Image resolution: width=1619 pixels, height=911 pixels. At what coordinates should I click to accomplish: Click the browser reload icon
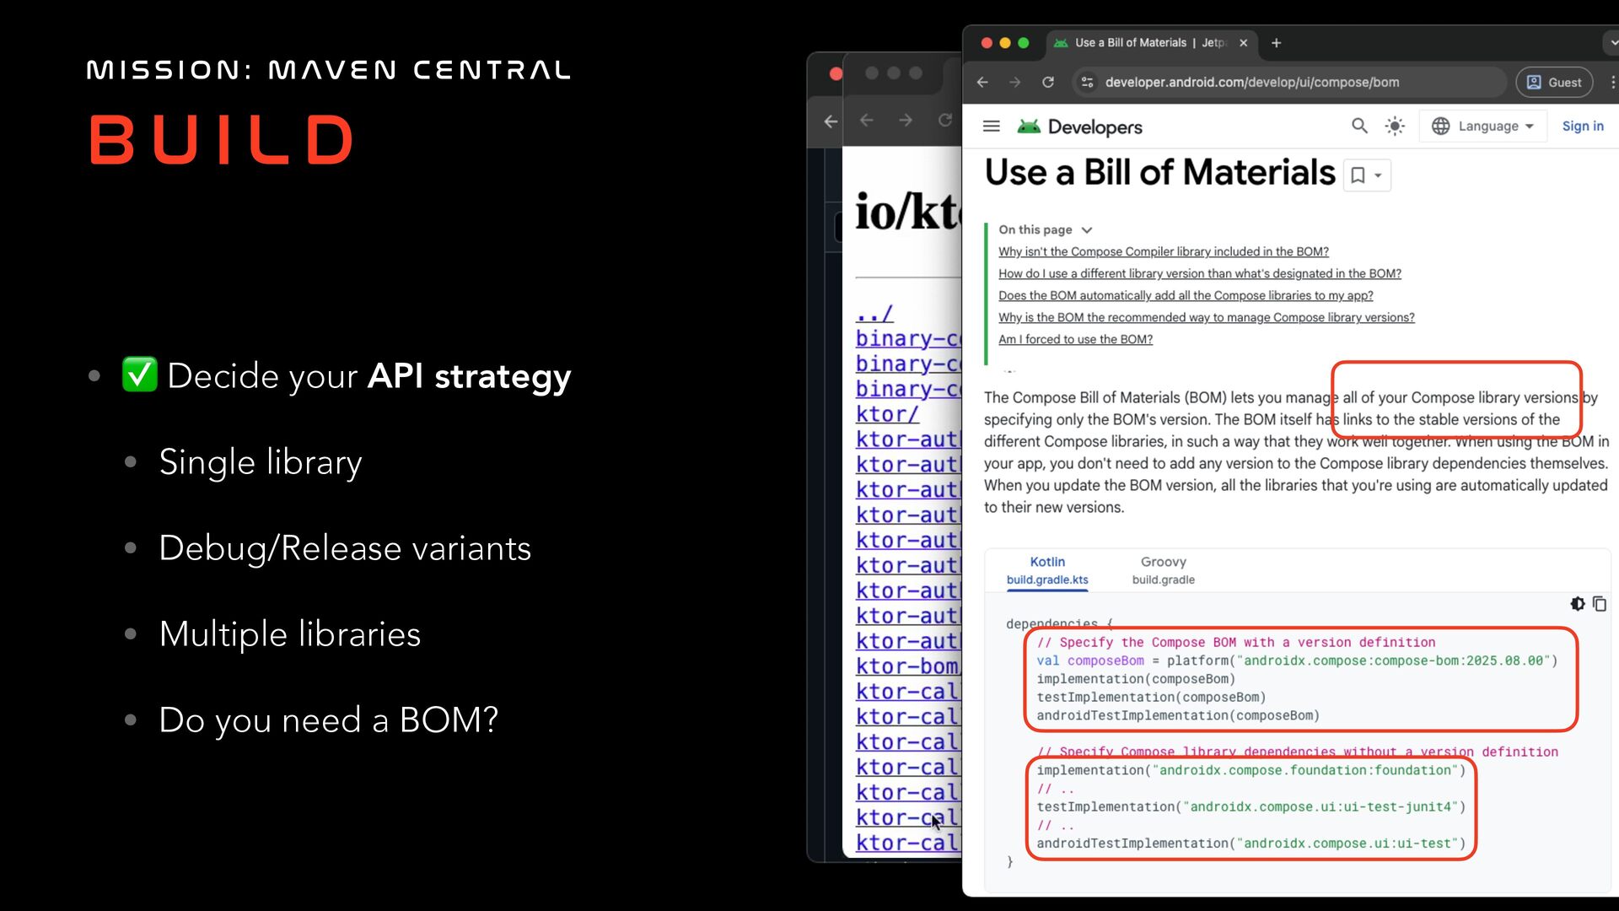1047,82
